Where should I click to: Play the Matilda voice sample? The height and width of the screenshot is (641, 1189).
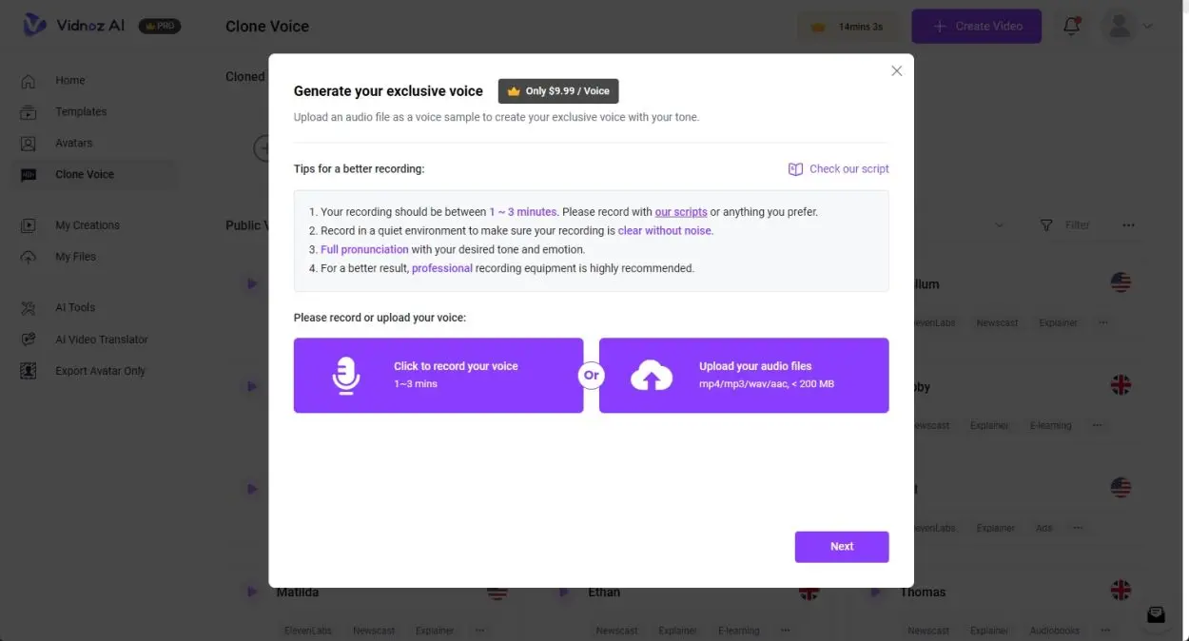(251, 592)
